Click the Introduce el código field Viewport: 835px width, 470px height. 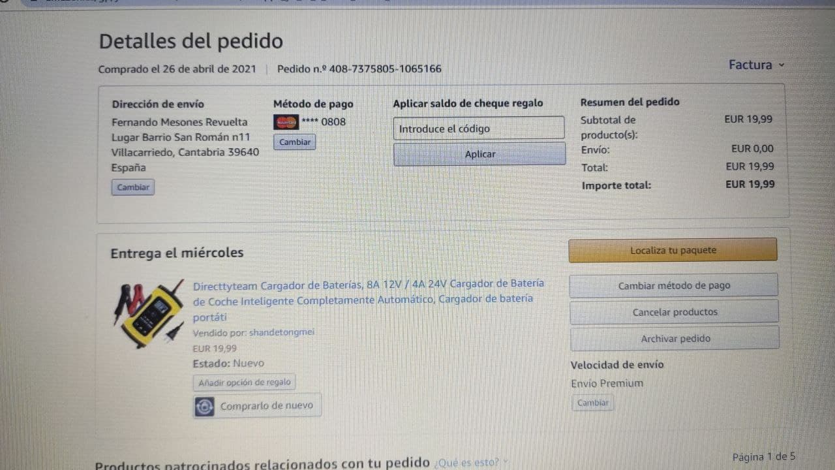(x=479, y=129)
